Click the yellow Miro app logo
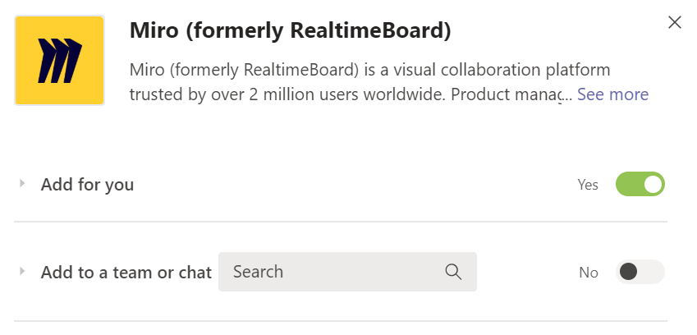Screen dimensions: 697x335 (59, 61)
